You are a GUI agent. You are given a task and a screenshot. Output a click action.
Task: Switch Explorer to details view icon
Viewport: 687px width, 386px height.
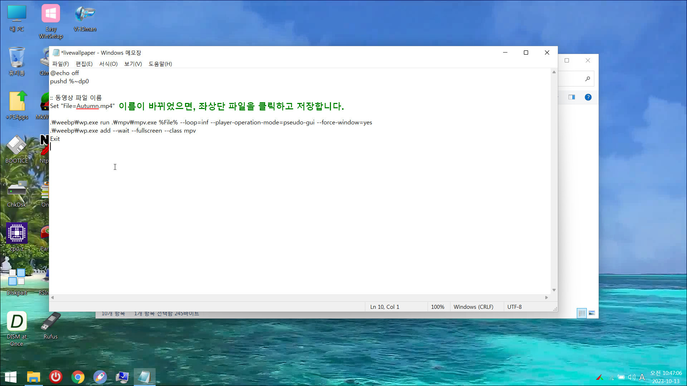tap(582, 313)
